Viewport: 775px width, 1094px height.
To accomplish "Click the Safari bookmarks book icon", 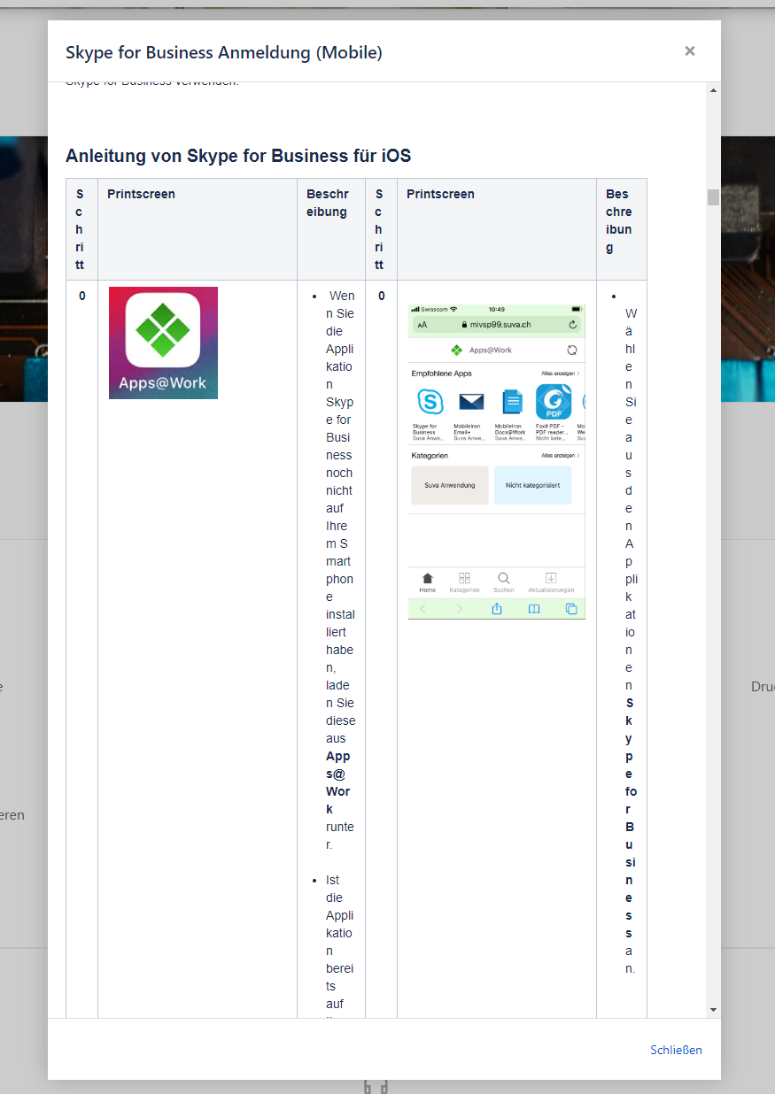I will point(534,609).
